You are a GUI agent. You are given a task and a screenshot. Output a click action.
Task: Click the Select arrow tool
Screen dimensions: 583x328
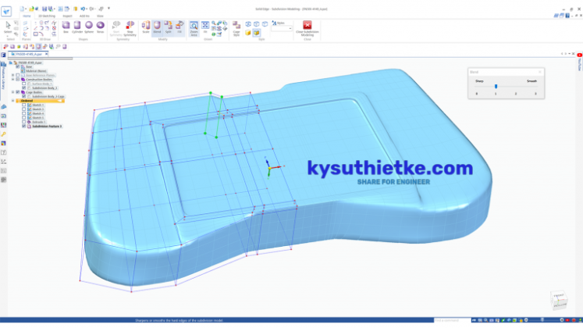8,26
